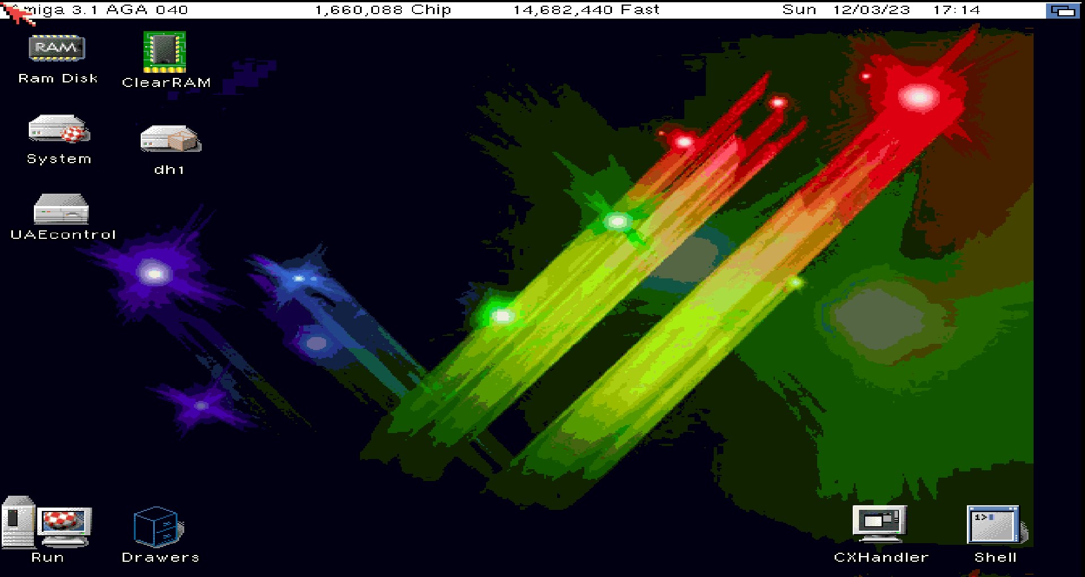
Task: Select the System hard drive icon
Action: point(59,129)
